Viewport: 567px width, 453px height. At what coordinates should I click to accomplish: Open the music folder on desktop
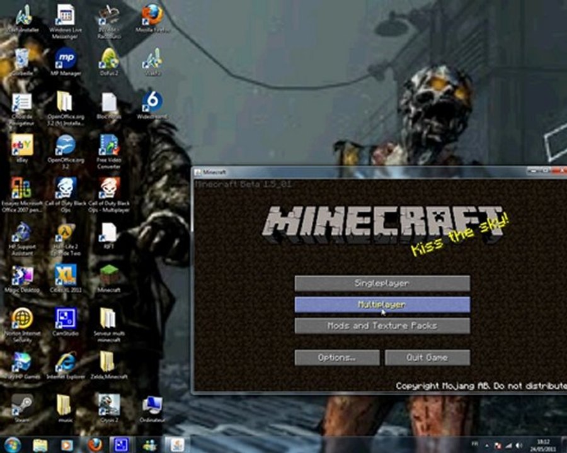(x=65, y=408)
